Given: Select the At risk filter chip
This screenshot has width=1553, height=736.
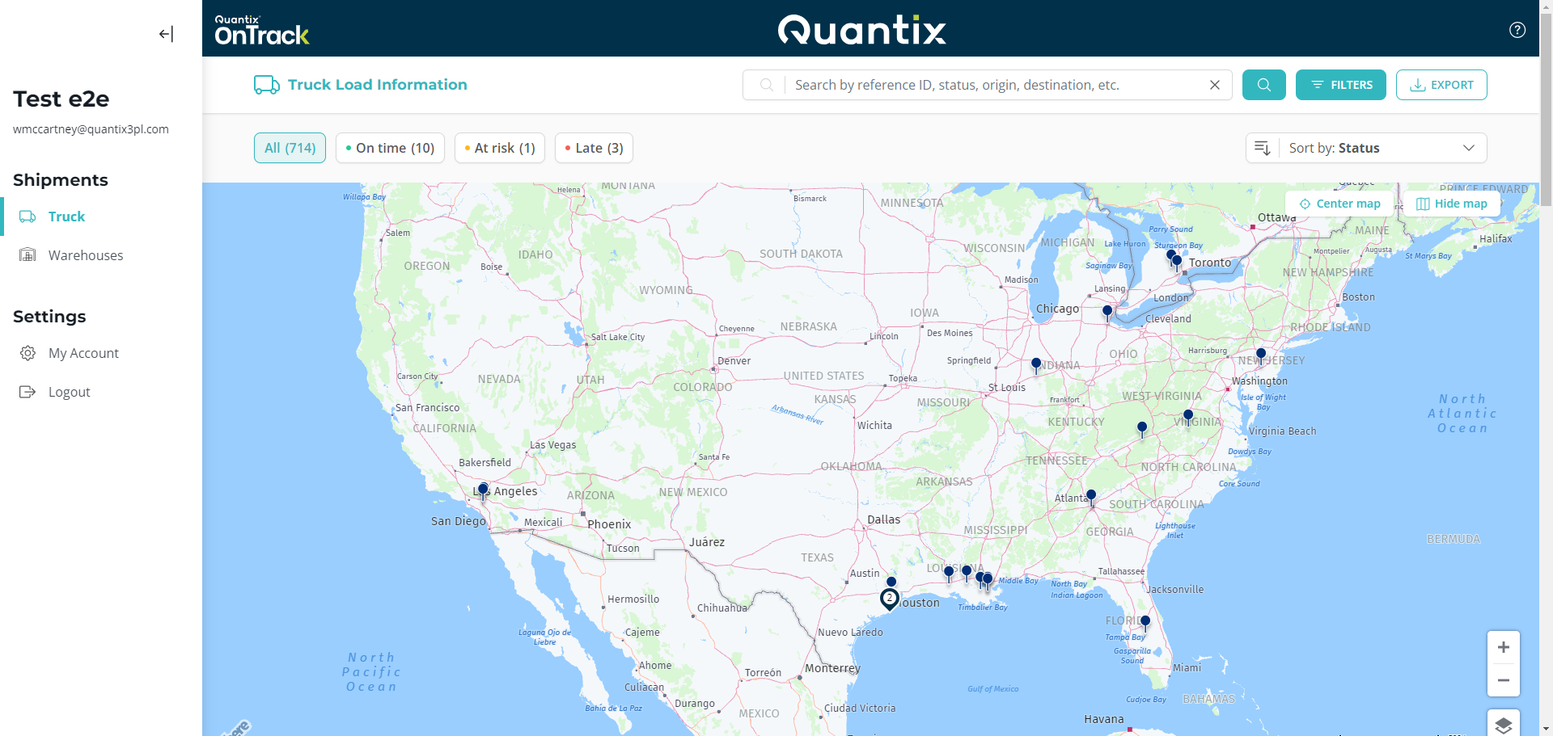Looking at the screenshot, I should pyautogui.click(x=499, y=148).
